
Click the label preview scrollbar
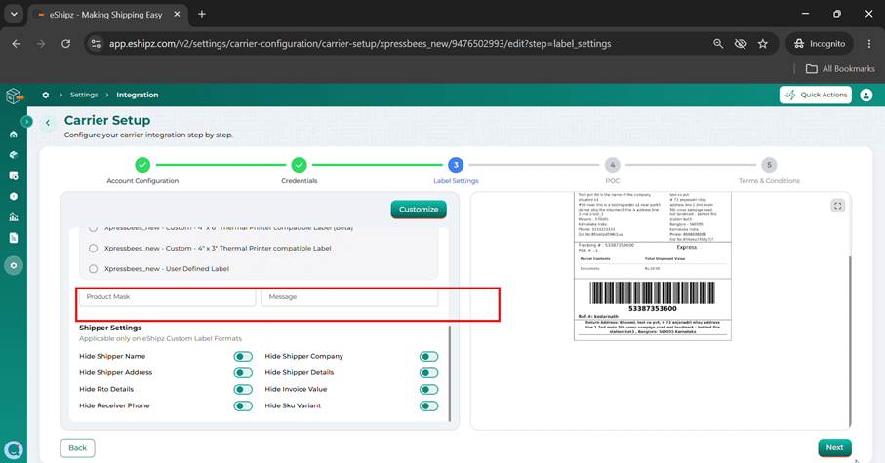[x=850, y=341]
